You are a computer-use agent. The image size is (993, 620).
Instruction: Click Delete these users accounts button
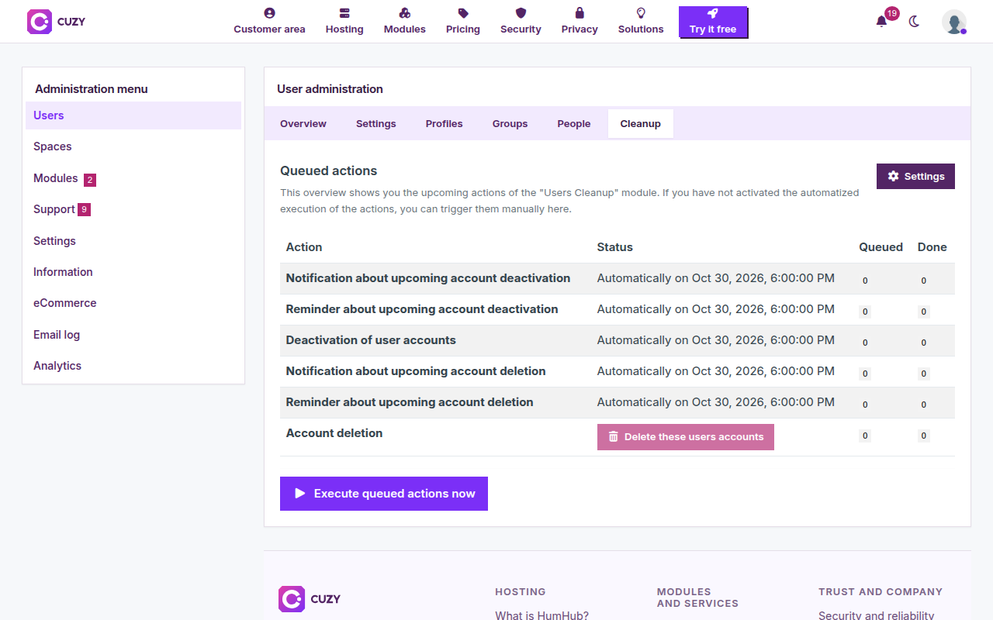[686, 437]
